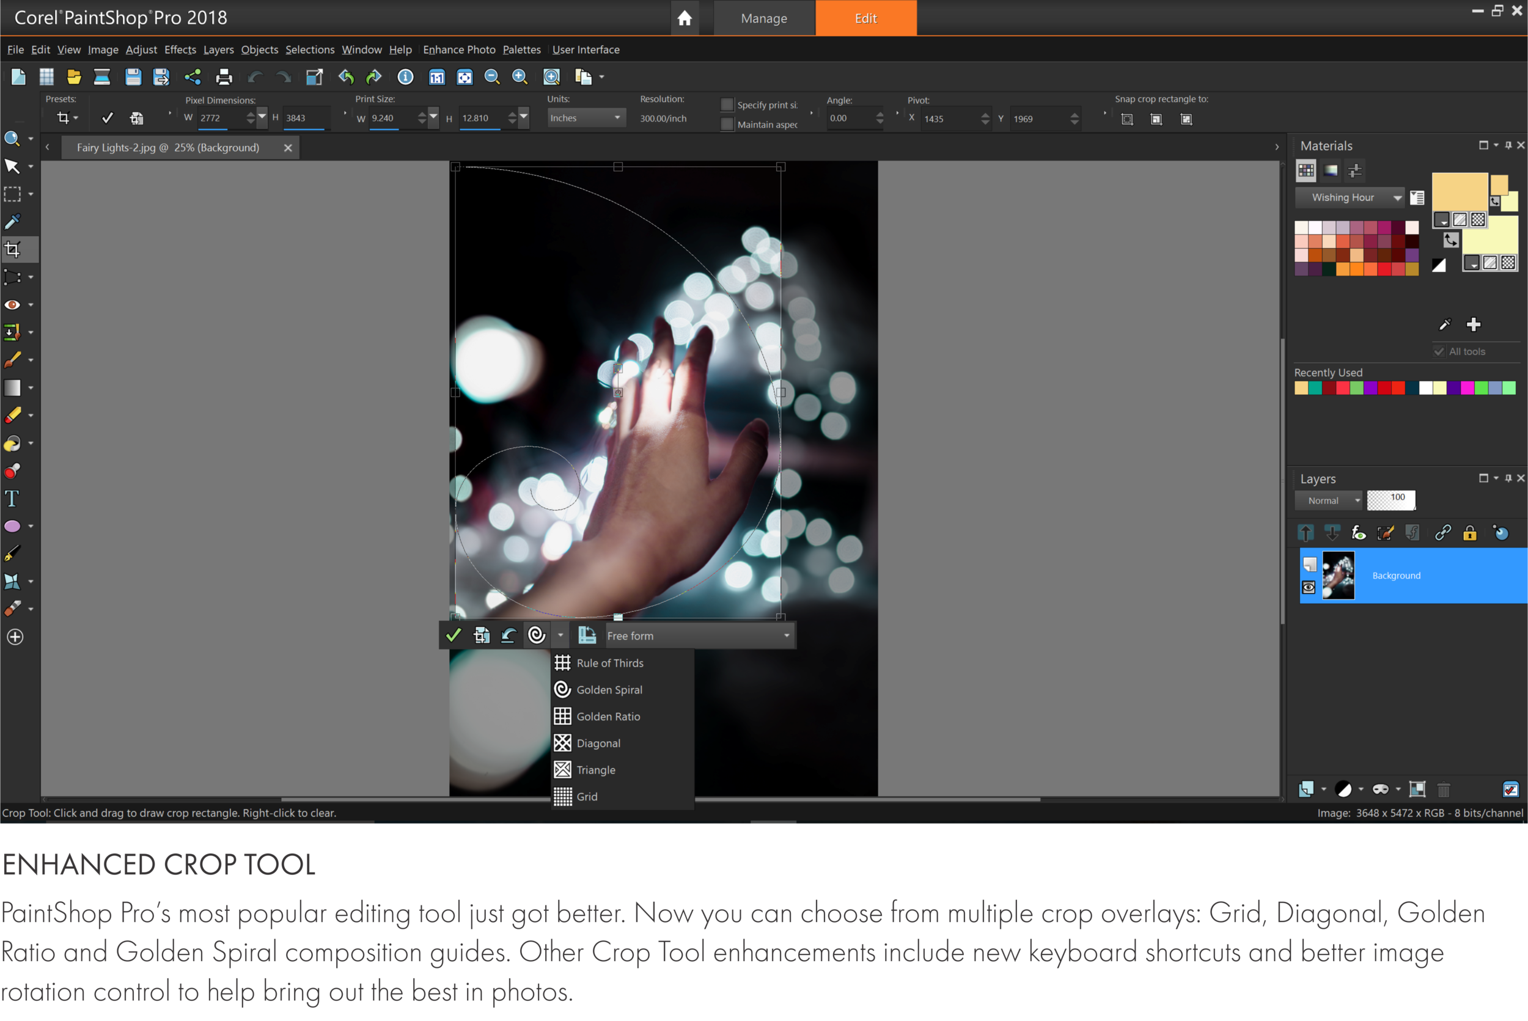1528x1021 pixels.
Task: Open the Free form aspect ratio dropdown
Action: pos(785,635)
